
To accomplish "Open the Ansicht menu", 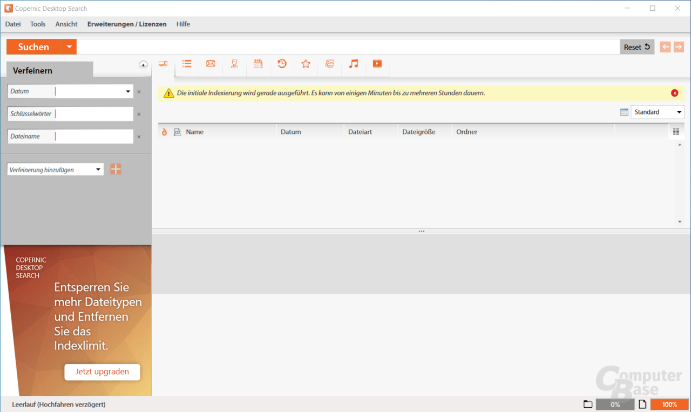I will [66, 24].
